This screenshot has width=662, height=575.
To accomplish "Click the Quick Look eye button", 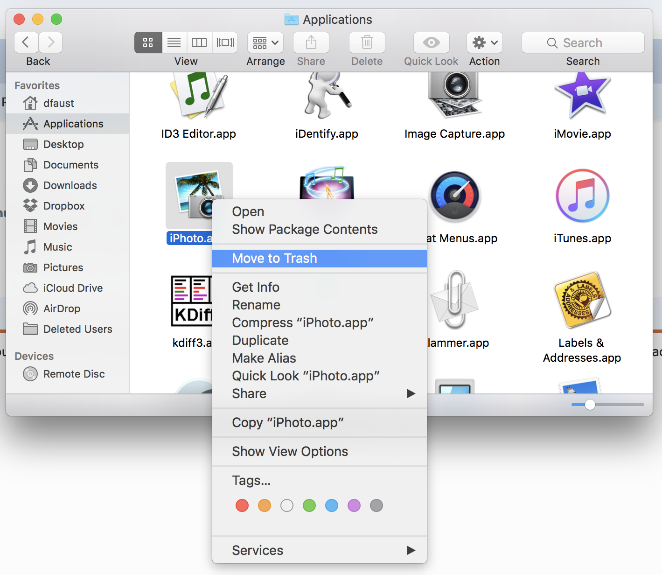I will point(432,42).
